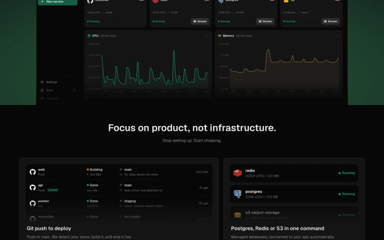Click '0.004 vCPU / 221 MB' usage text
This screenshot has height=240, width=384.
262,176
